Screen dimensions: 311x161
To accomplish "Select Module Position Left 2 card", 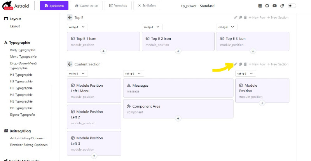I will point(94,117).
